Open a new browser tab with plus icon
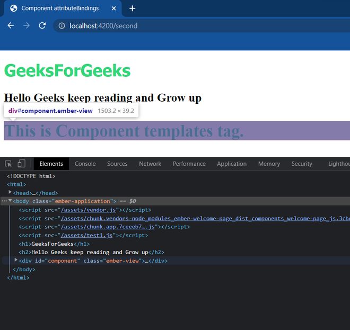Image resolution: width=350 pixels, height=330 pixels. click(x=133, y=8)
